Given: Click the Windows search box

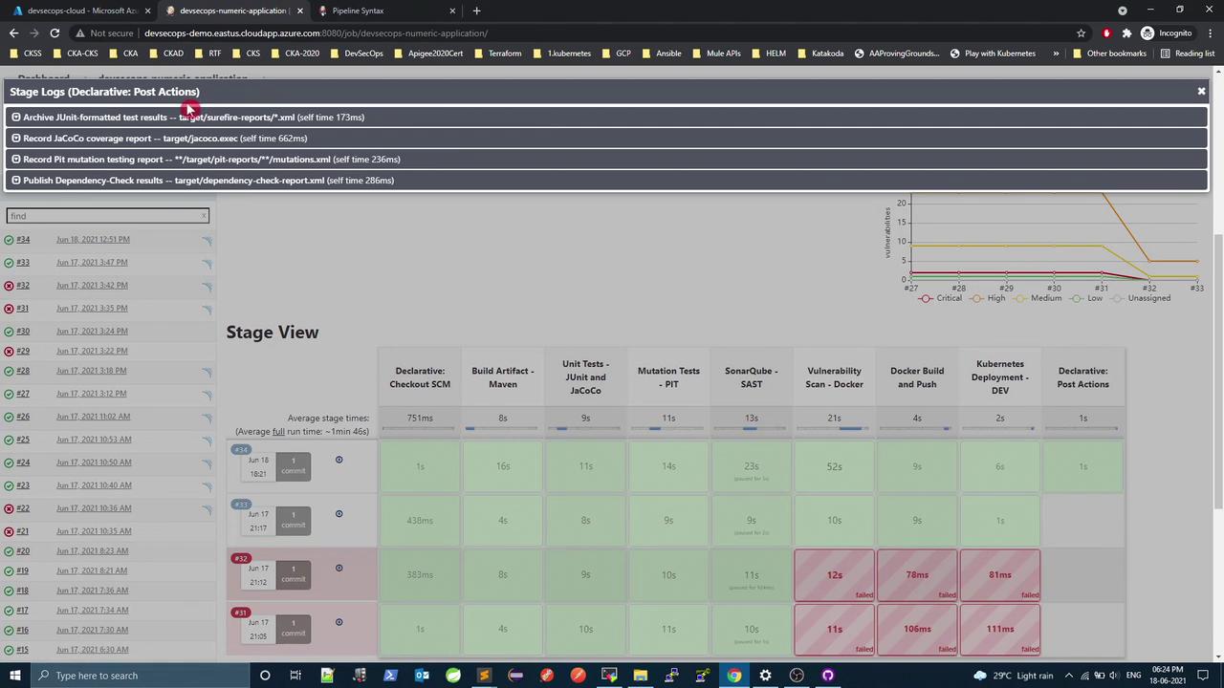Looking at the screenshot, I should click(139, 676).
